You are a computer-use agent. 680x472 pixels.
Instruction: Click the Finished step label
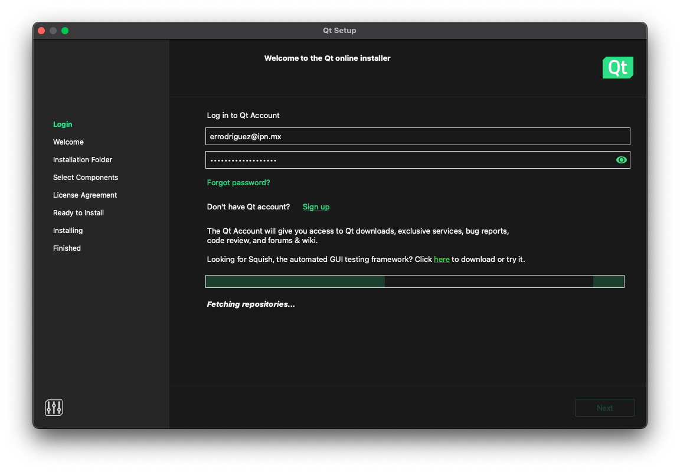click(x=67, y=248)
